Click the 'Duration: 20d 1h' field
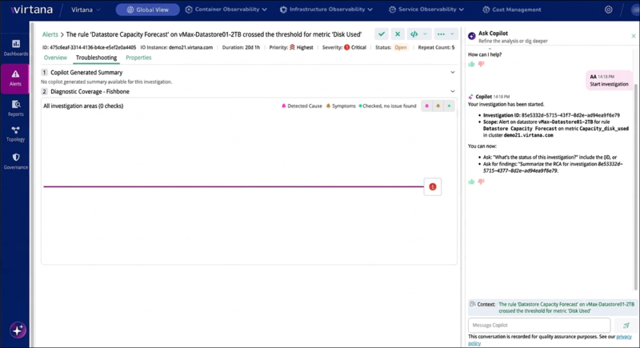640x348 pixels. pyautogui.click(x=241, y=47)
